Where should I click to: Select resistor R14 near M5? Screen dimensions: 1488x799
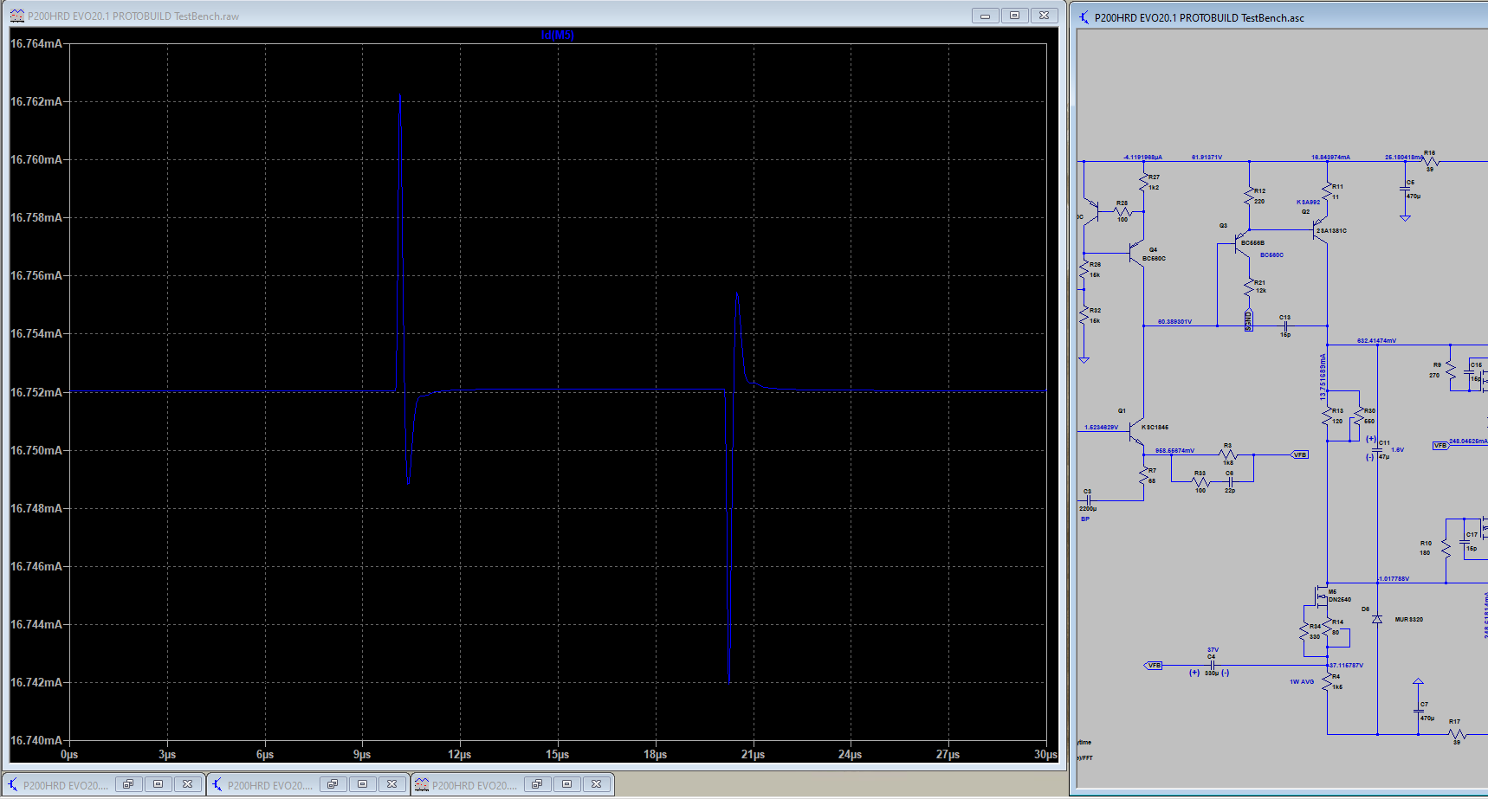(1327, 628)
